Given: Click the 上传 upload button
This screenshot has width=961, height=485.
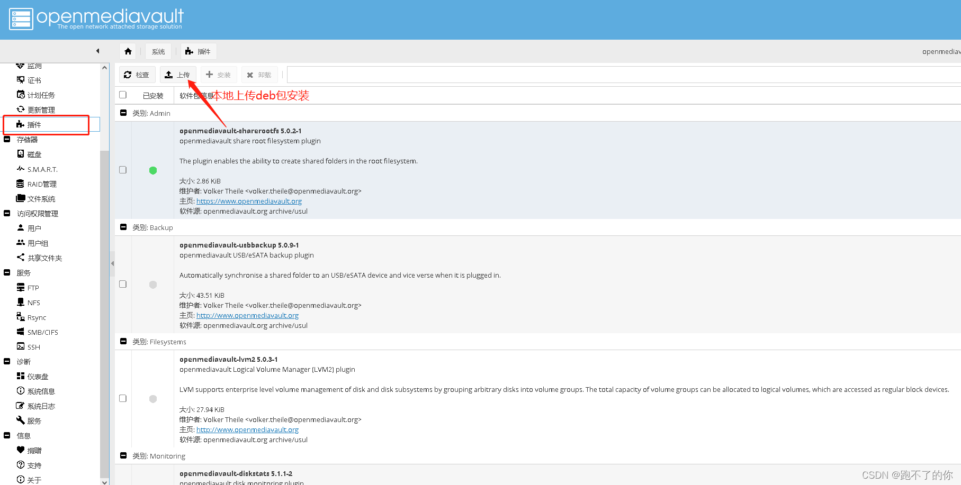Looking at the screenshot, I should [x=178, y=75].
